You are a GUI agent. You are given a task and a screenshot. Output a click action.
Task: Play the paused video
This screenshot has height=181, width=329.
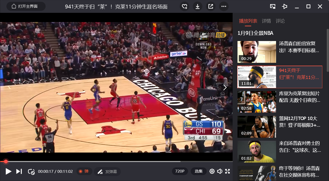click(x=8, y=171)
